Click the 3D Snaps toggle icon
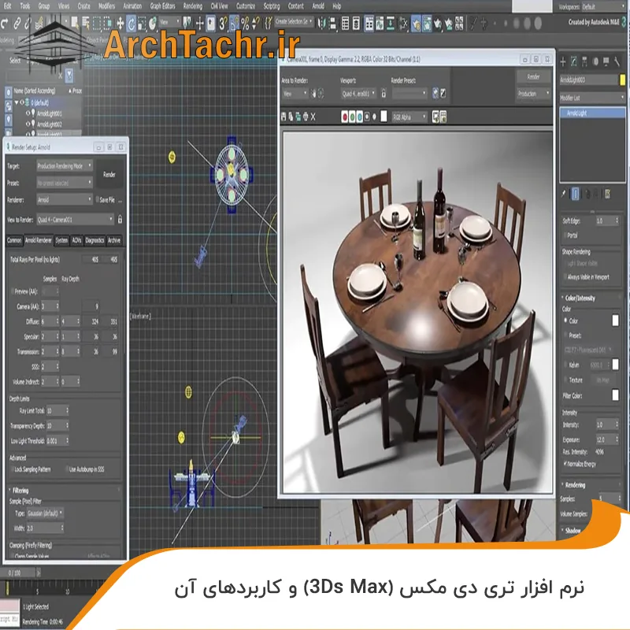 (223, 24)
